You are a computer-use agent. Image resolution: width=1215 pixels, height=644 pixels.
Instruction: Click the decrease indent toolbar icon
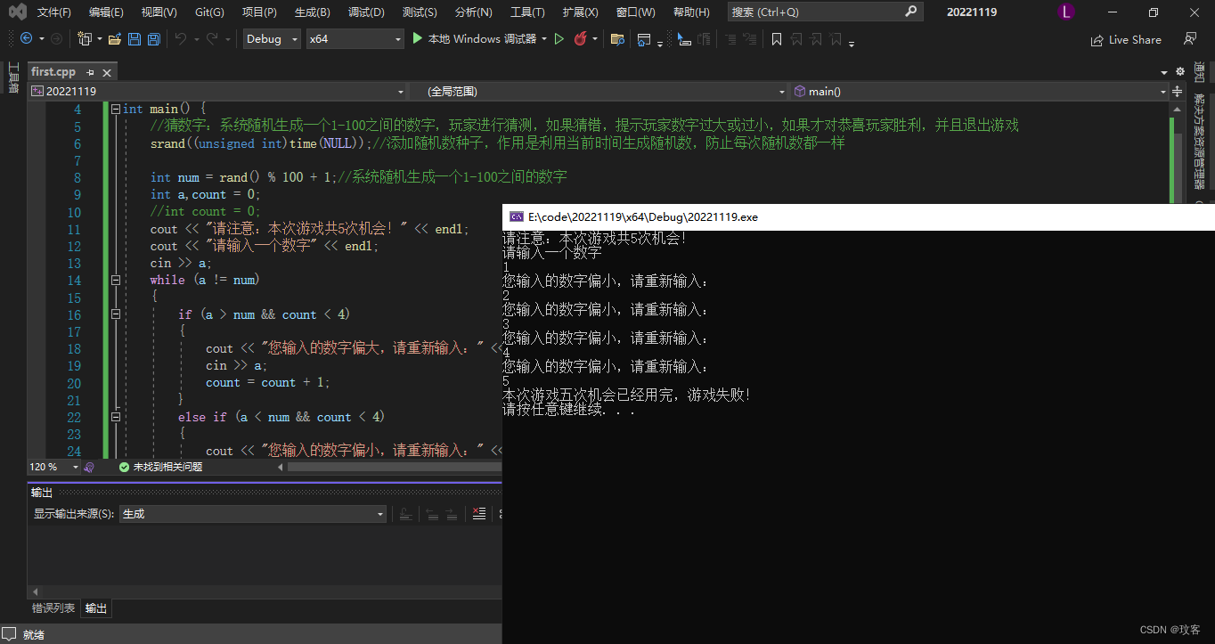tap(730, 39)
